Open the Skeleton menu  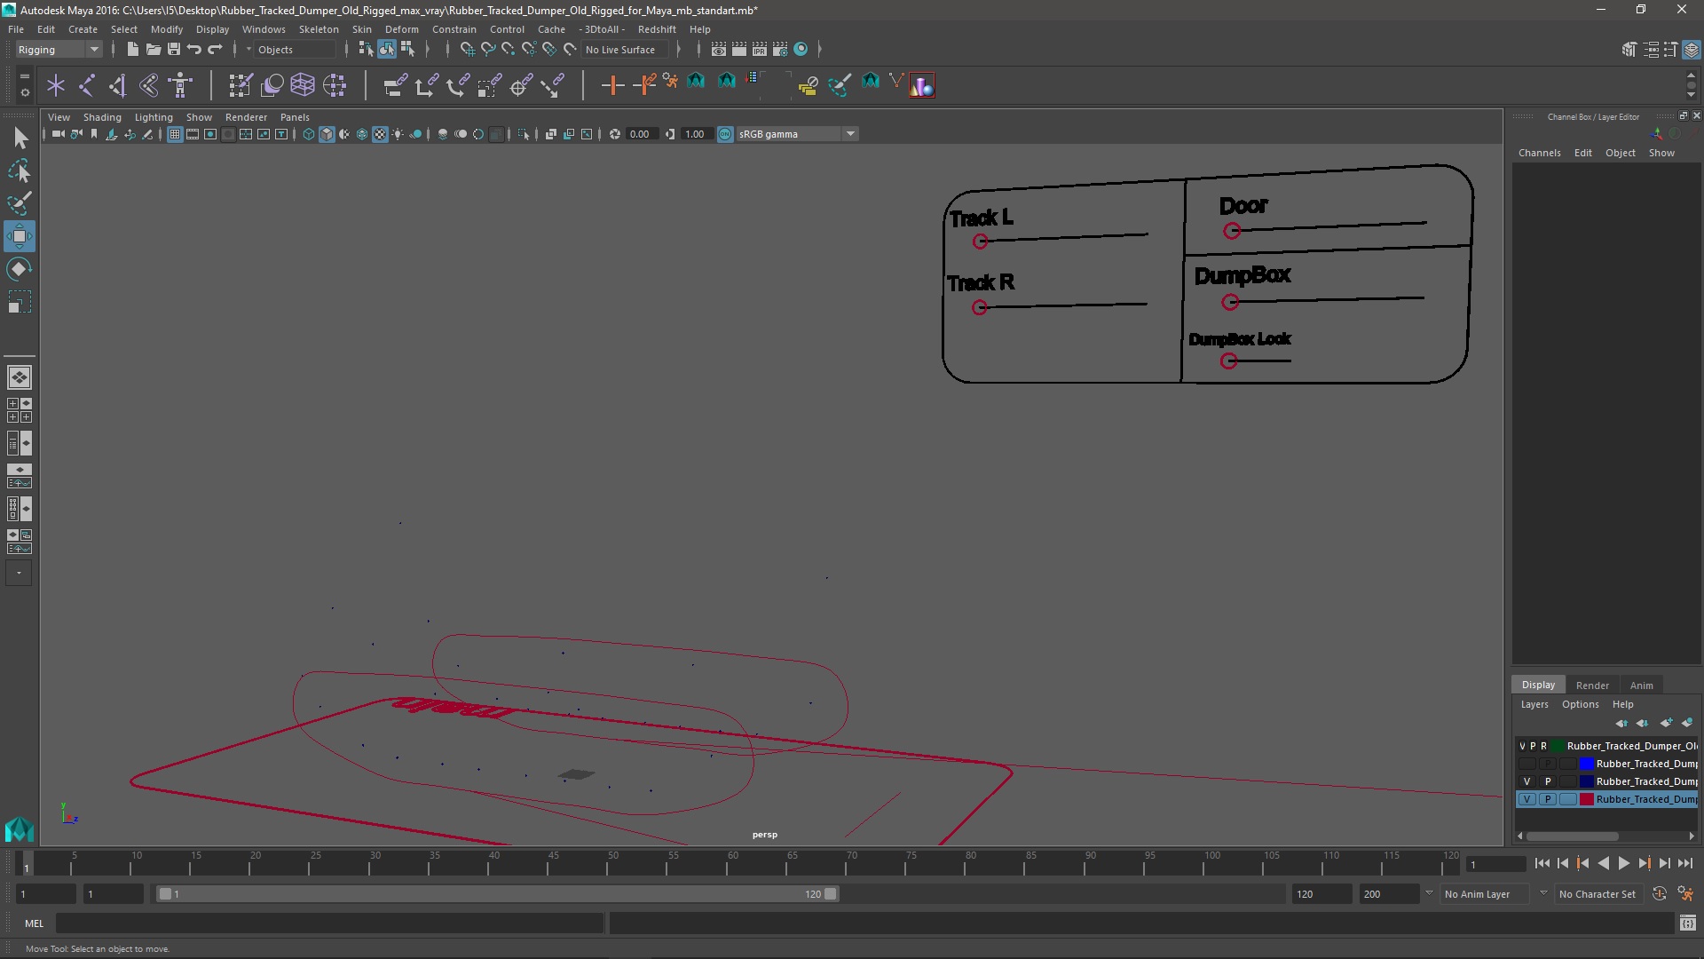[x=319, y=29]
